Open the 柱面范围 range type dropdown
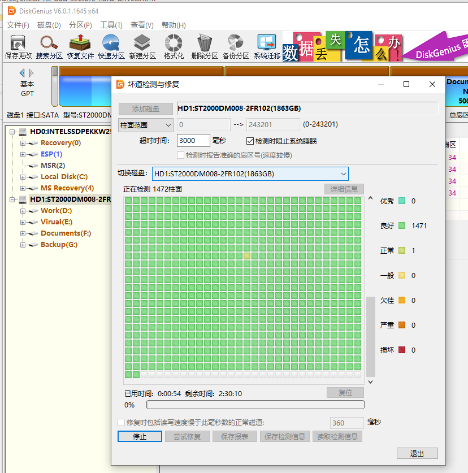Viewport: 468px width, 473px height. pos(146,125)
